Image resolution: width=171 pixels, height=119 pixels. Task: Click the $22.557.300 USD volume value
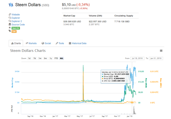pyautogui.click(x=98, y=21)
